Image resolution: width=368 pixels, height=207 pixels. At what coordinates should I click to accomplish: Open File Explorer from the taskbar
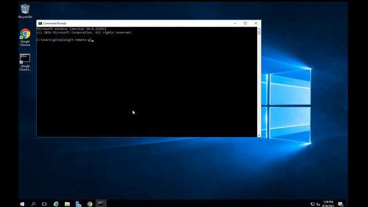67,204
